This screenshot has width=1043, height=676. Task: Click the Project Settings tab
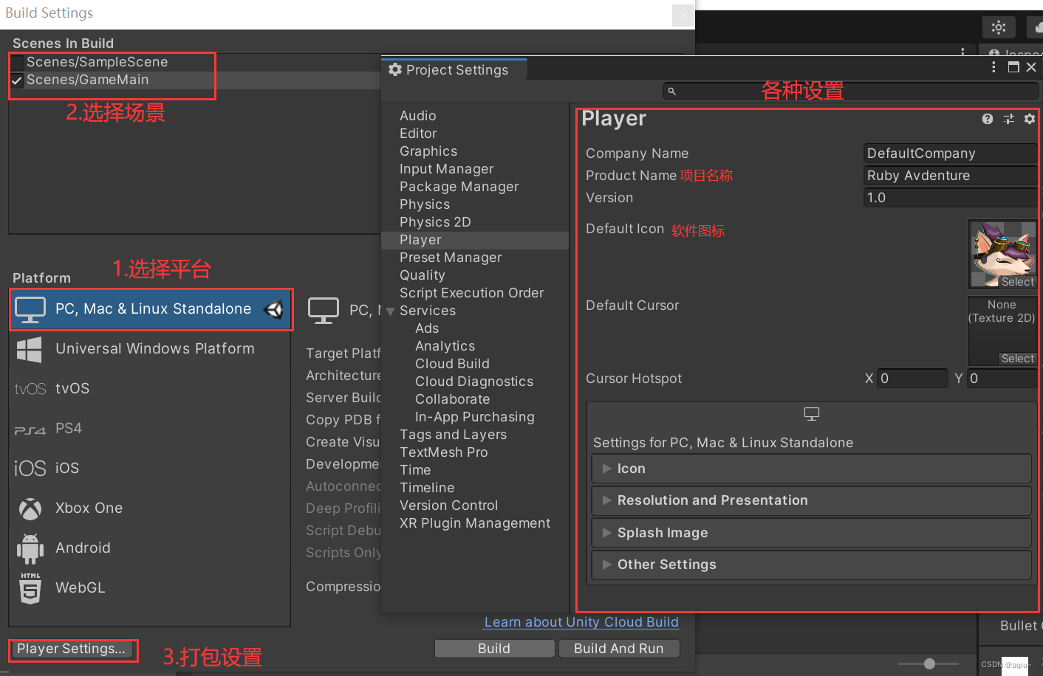point(454,70)
